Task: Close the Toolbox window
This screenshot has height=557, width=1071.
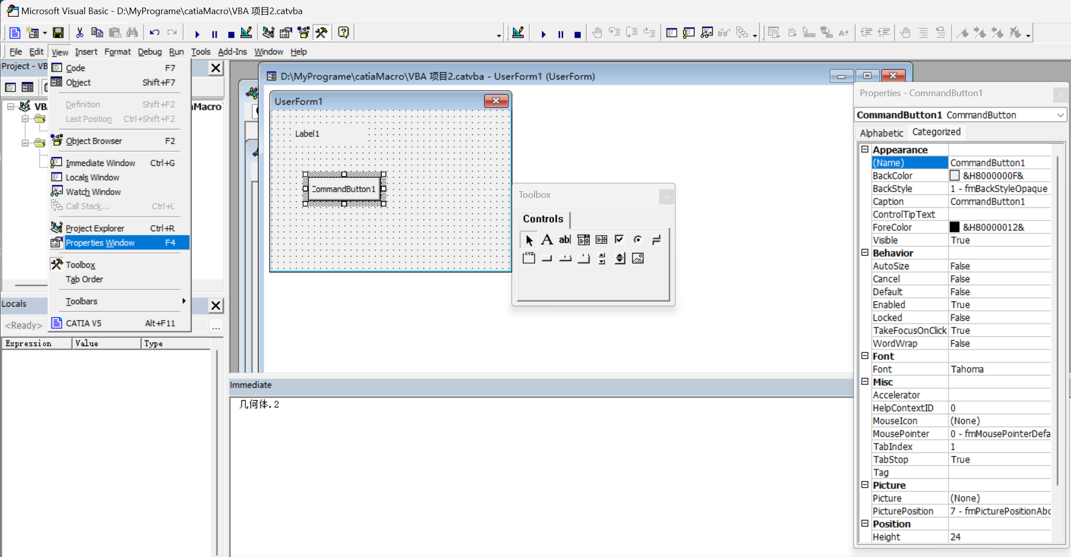Action: [666, 197]
